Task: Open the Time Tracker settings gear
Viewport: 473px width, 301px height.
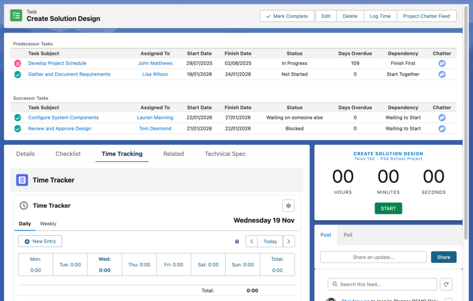Action: point(288,206)
